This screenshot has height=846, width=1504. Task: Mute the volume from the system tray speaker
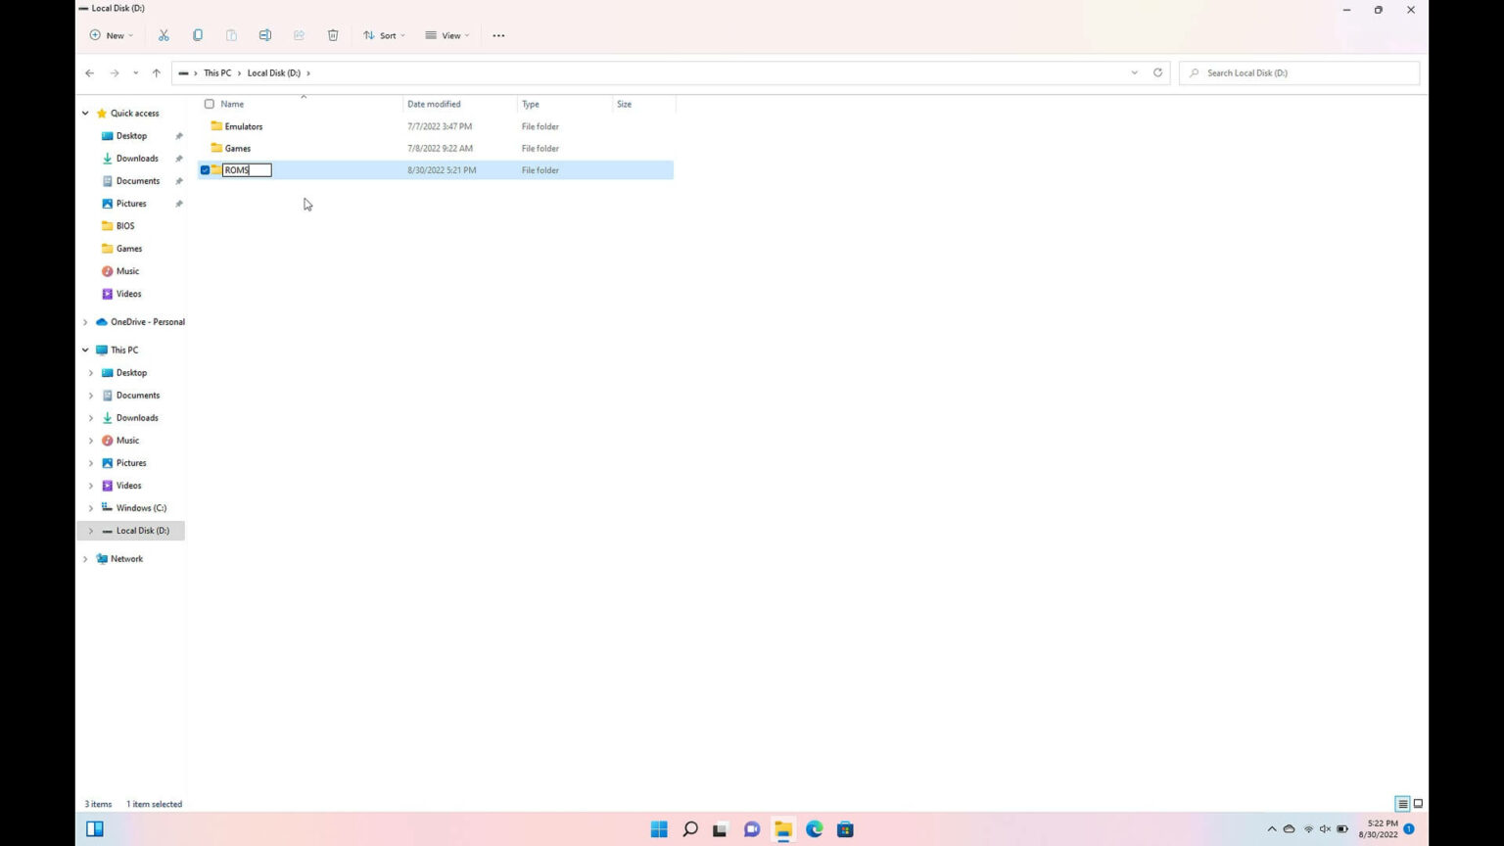point(1325,828)
